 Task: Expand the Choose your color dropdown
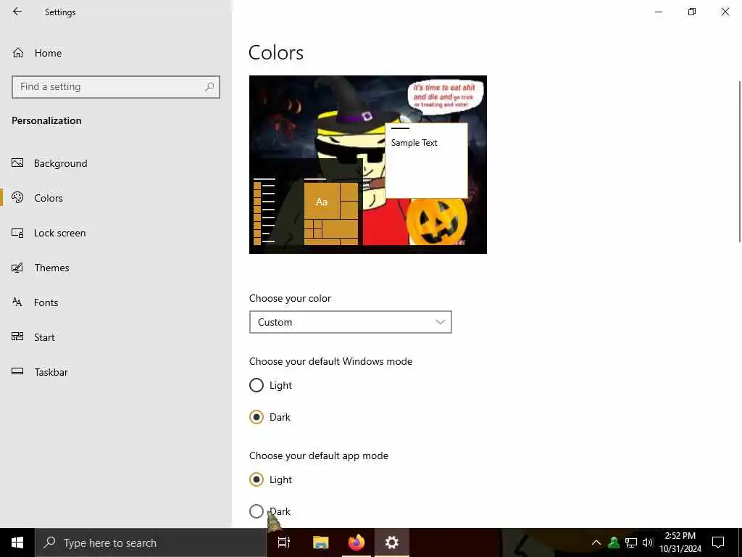click(x=351, y=322)
